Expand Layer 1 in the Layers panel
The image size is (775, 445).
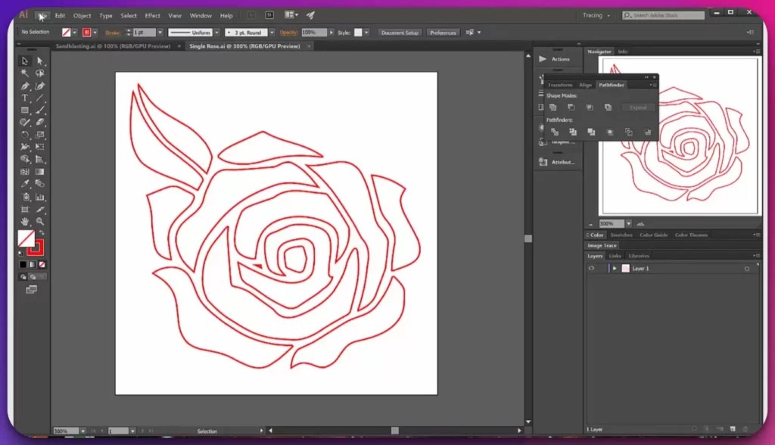[x=615, y=268]
